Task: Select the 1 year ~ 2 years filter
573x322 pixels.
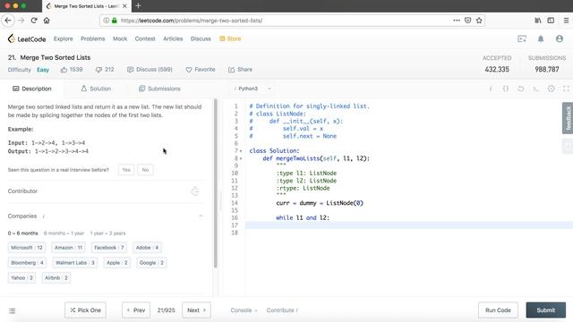Action: click(107, 233)
